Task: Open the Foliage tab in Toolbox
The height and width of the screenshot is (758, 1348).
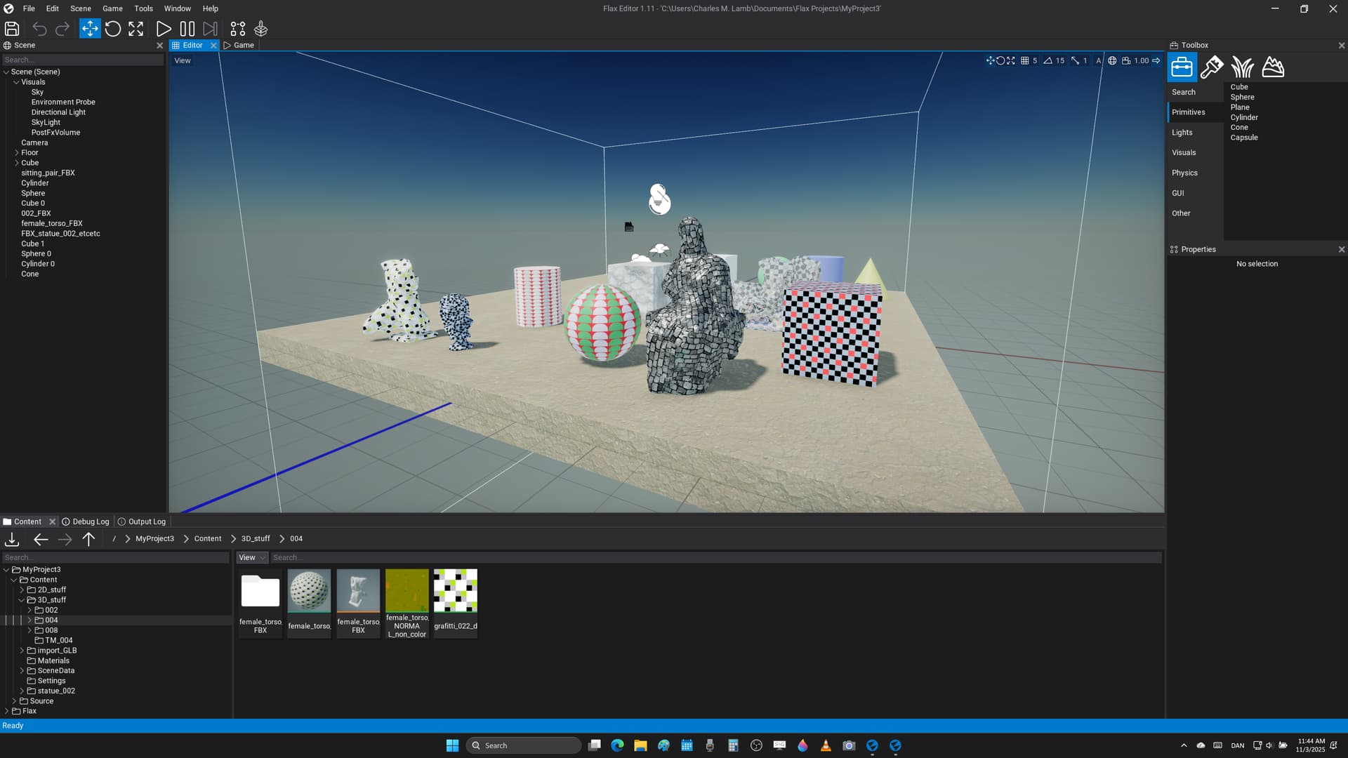Action: [1242, 67]
